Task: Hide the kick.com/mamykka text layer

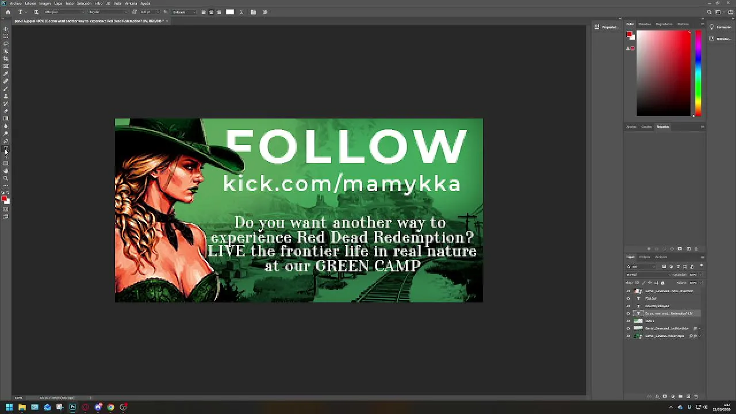Action: pos(628,306)
